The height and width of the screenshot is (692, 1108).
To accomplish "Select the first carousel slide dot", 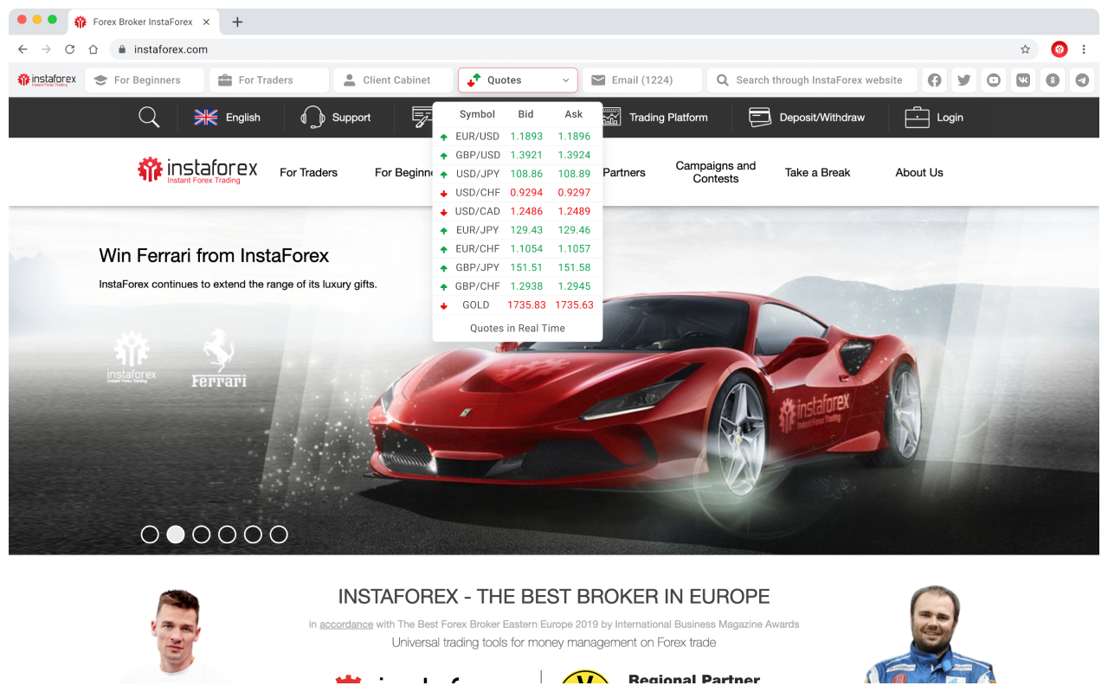I will (x=150, y=535).
